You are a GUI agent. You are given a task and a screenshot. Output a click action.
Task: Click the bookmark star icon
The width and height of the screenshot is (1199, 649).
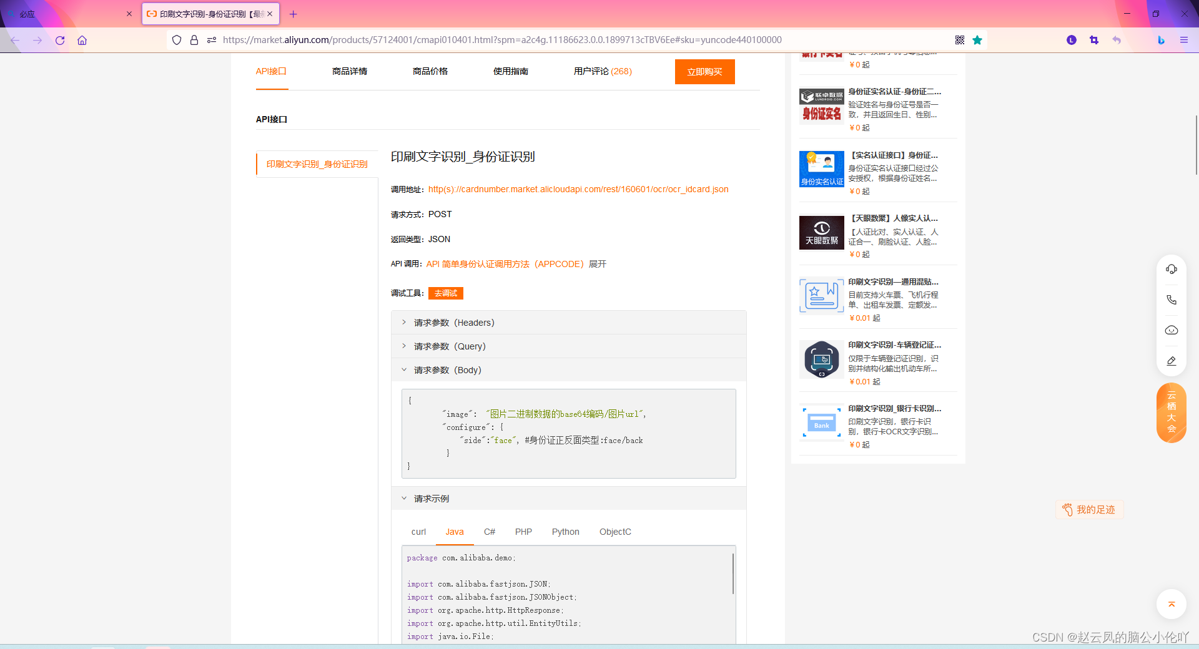[977, 40]
